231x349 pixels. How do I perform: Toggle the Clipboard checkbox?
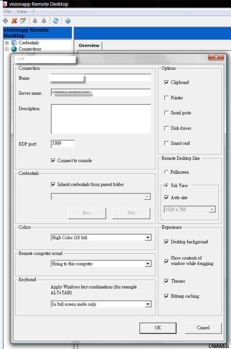166,82
